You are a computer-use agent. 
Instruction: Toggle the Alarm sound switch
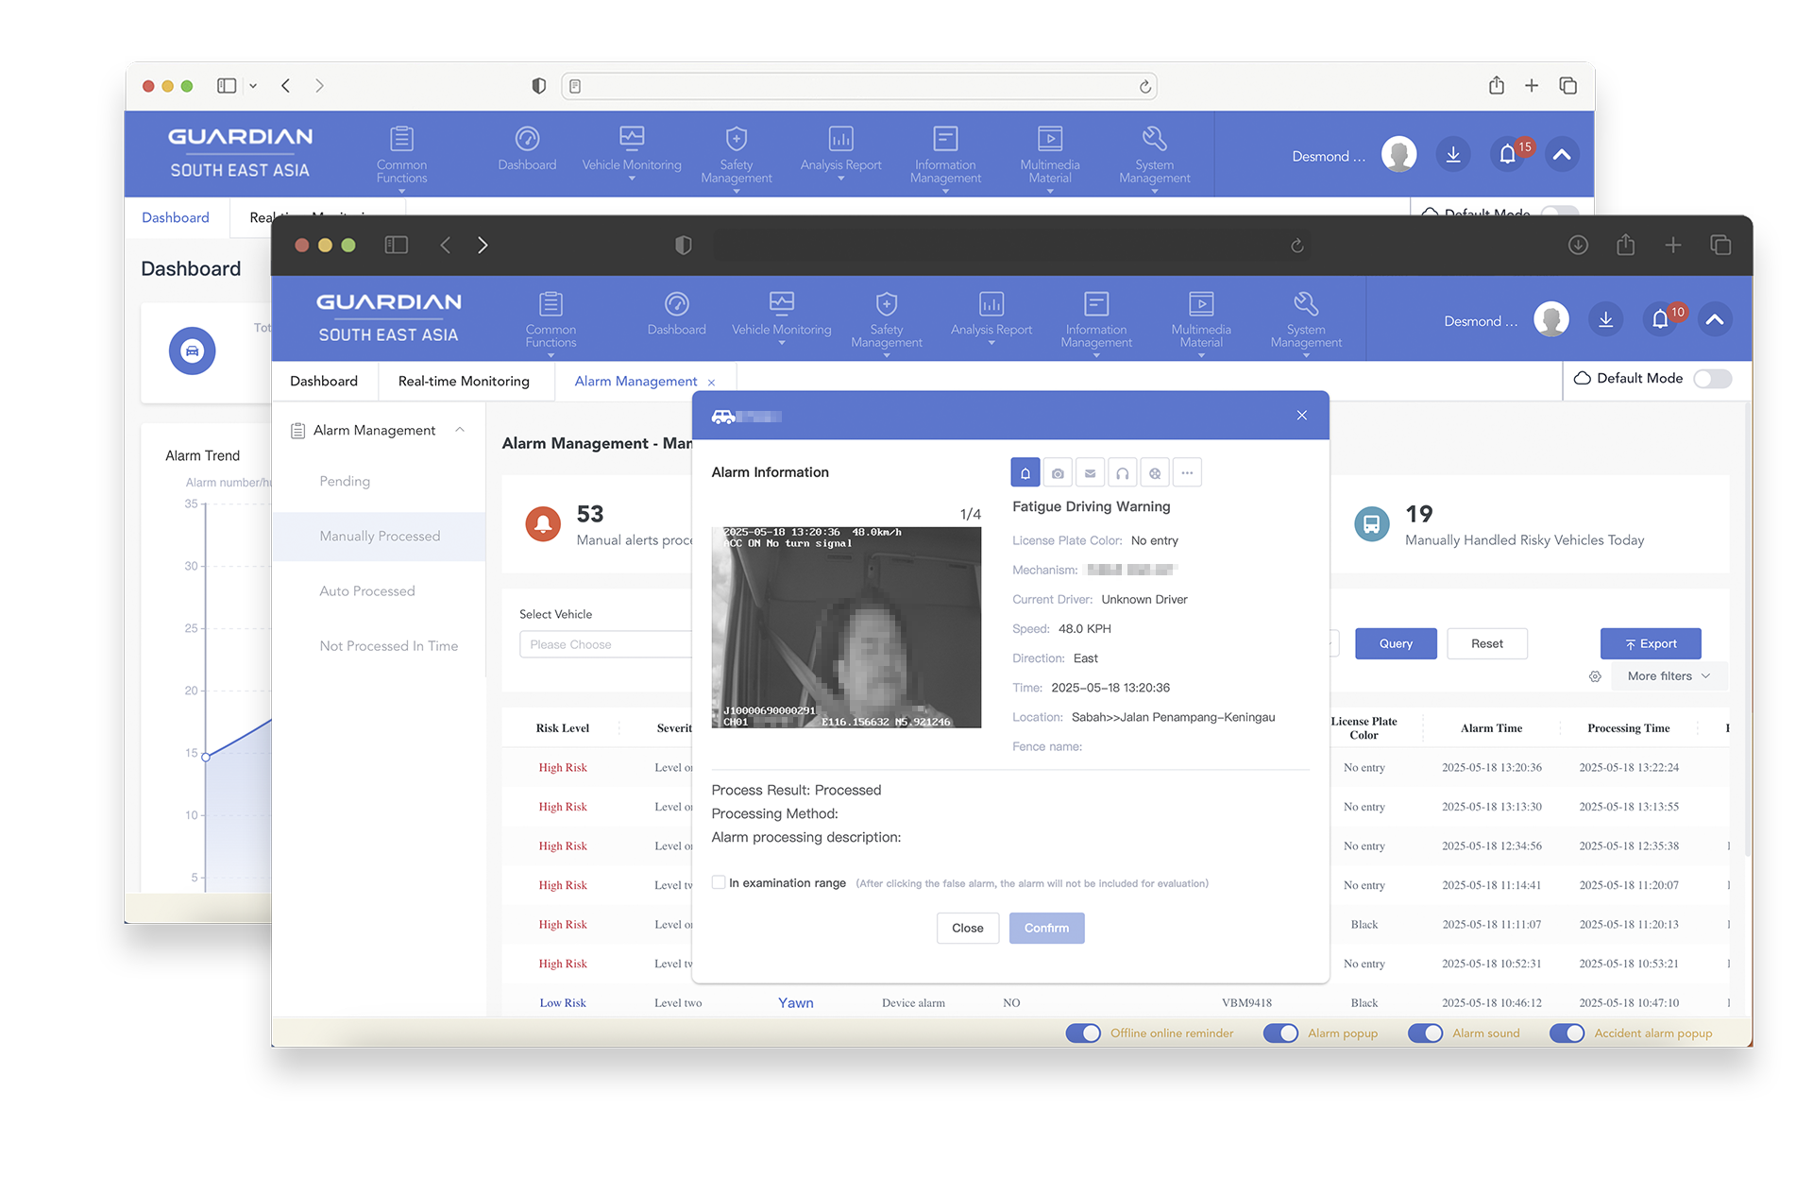click(x=1425, y=1033)
